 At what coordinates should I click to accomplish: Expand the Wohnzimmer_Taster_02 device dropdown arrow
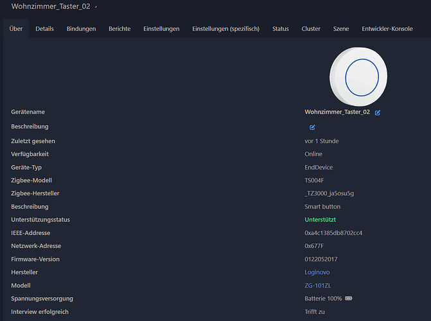(x=96, y=6)
